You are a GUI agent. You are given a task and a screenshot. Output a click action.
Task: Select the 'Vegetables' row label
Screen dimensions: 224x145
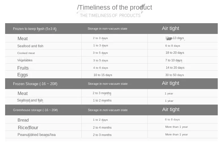(25, 60)
